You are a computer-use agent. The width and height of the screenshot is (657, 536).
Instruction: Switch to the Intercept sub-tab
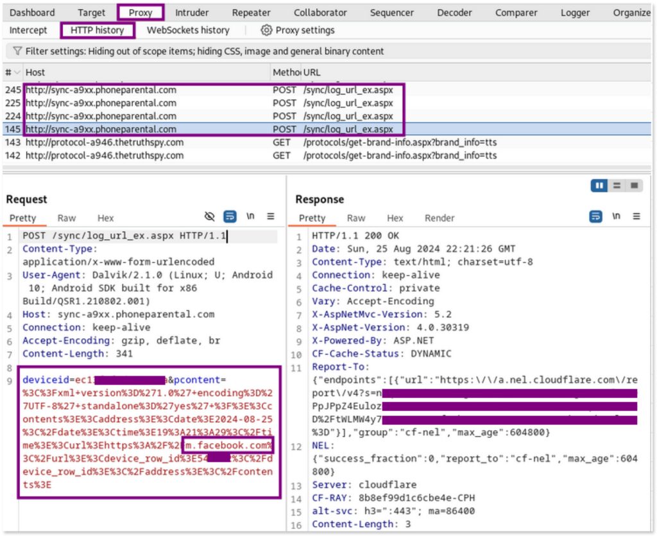[28, 30]
